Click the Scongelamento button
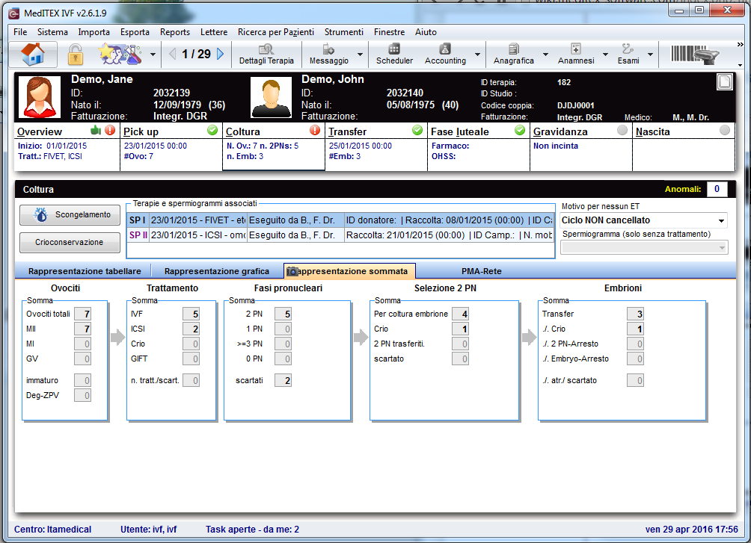The width and height of the screenshot is (751, 543). (x=70, y=215)
